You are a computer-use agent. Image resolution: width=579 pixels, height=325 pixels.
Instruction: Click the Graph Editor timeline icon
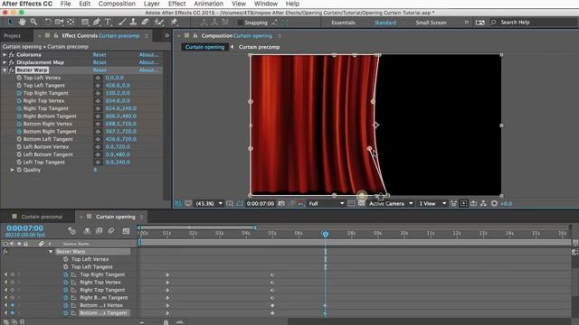[x=126, y=231]
